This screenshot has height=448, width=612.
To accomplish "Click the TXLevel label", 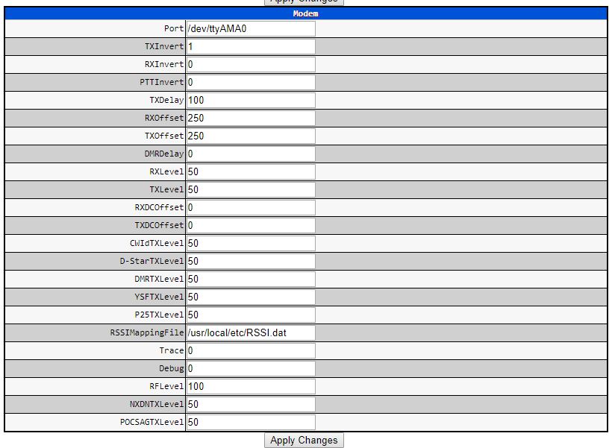I will click(x=166, y=189).
